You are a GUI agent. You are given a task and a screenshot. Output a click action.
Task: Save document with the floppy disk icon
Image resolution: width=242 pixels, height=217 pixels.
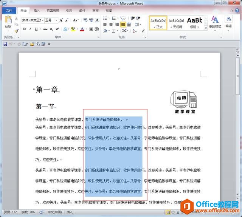pyautogui.click(x=5, y=44)
